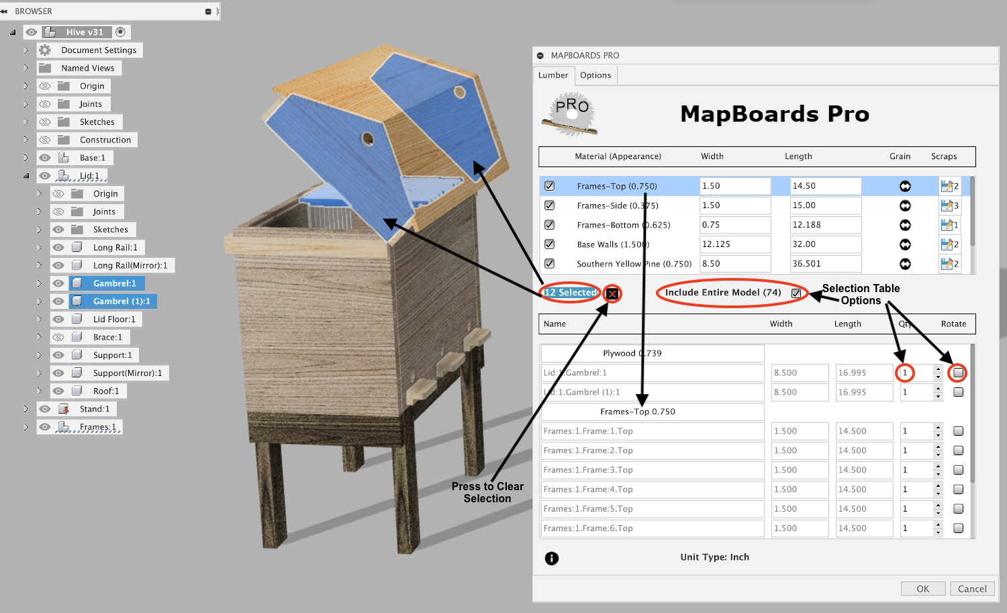Click the Hive v31 activate radio icon

[x=120, y=32]
